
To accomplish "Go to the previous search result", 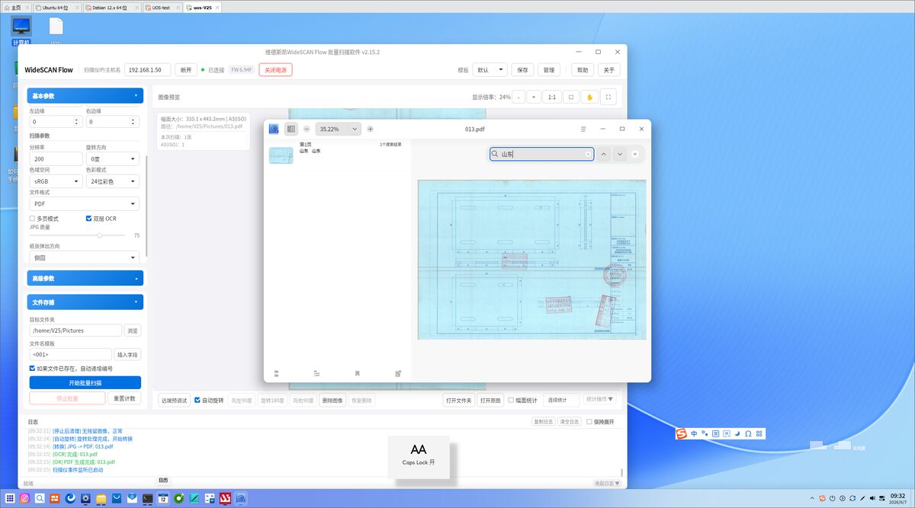I will click(x=603, y=154).
